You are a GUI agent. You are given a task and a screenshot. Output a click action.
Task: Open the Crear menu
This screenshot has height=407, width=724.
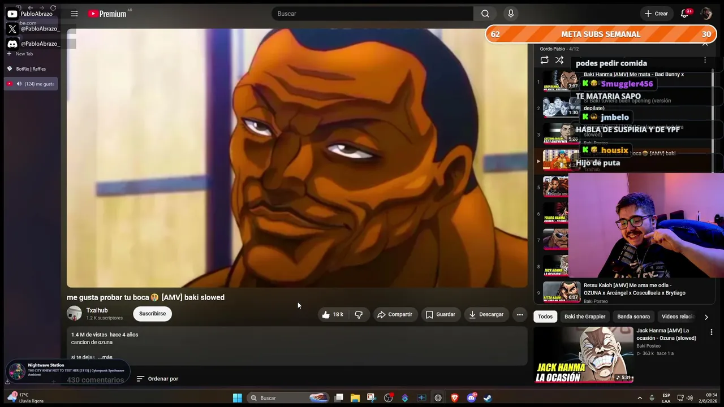pyautogui.click(x=656, y=14)
